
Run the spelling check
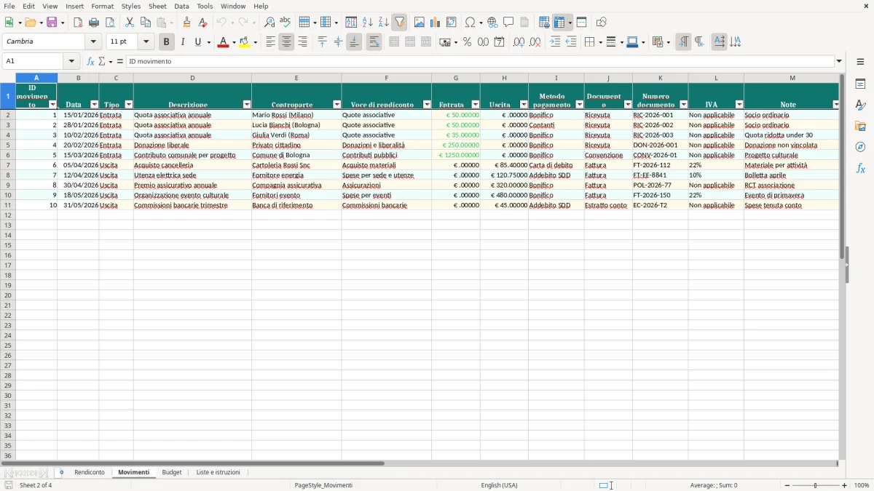[285, 23]
